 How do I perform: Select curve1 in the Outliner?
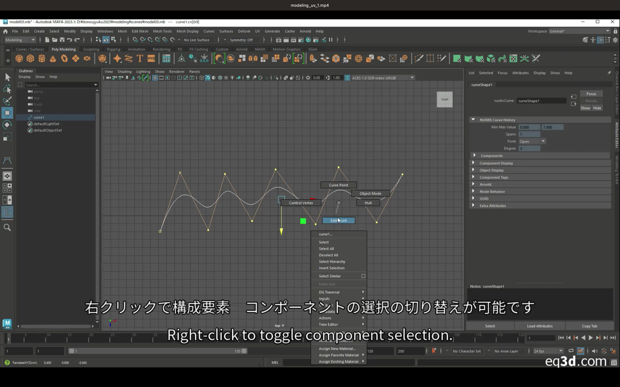39,118
